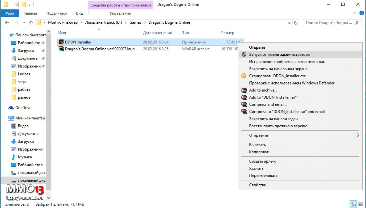Go up one folder level arrow
The image size is (366, 208).
pyautogui.click(x=31, y=23)
